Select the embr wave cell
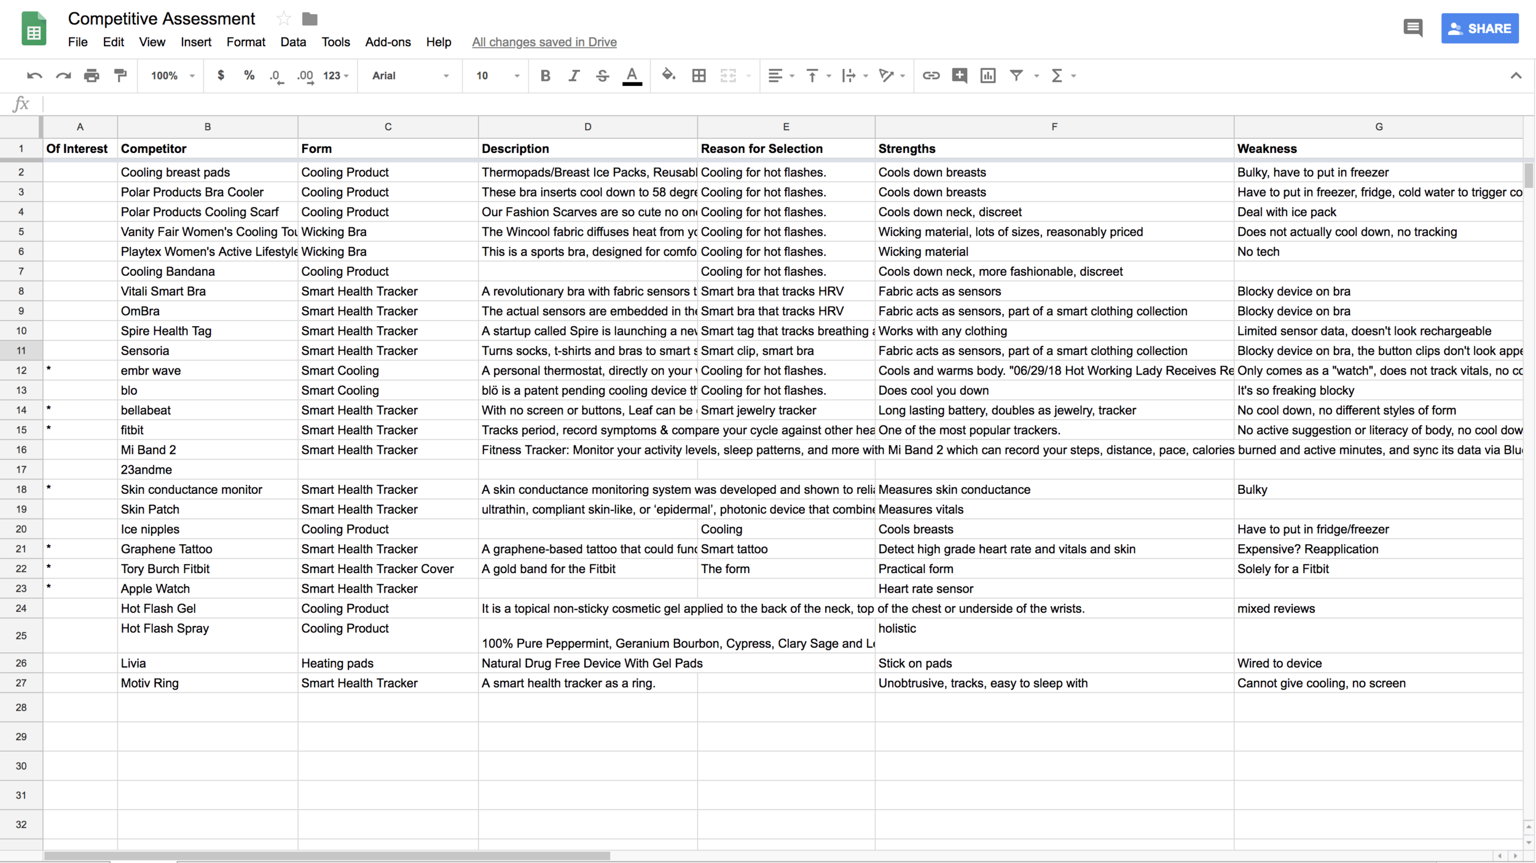Viewport: 1536px width, 863px height. click(208, 370)
